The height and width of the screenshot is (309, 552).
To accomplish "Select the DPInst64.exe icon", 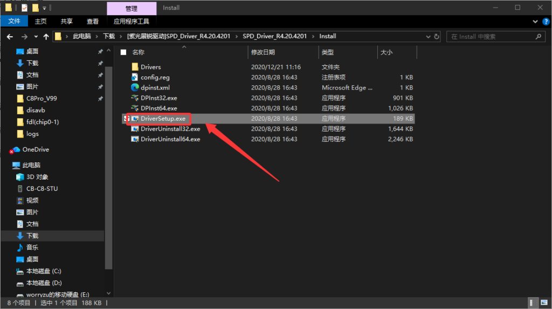I will [135, 108].
